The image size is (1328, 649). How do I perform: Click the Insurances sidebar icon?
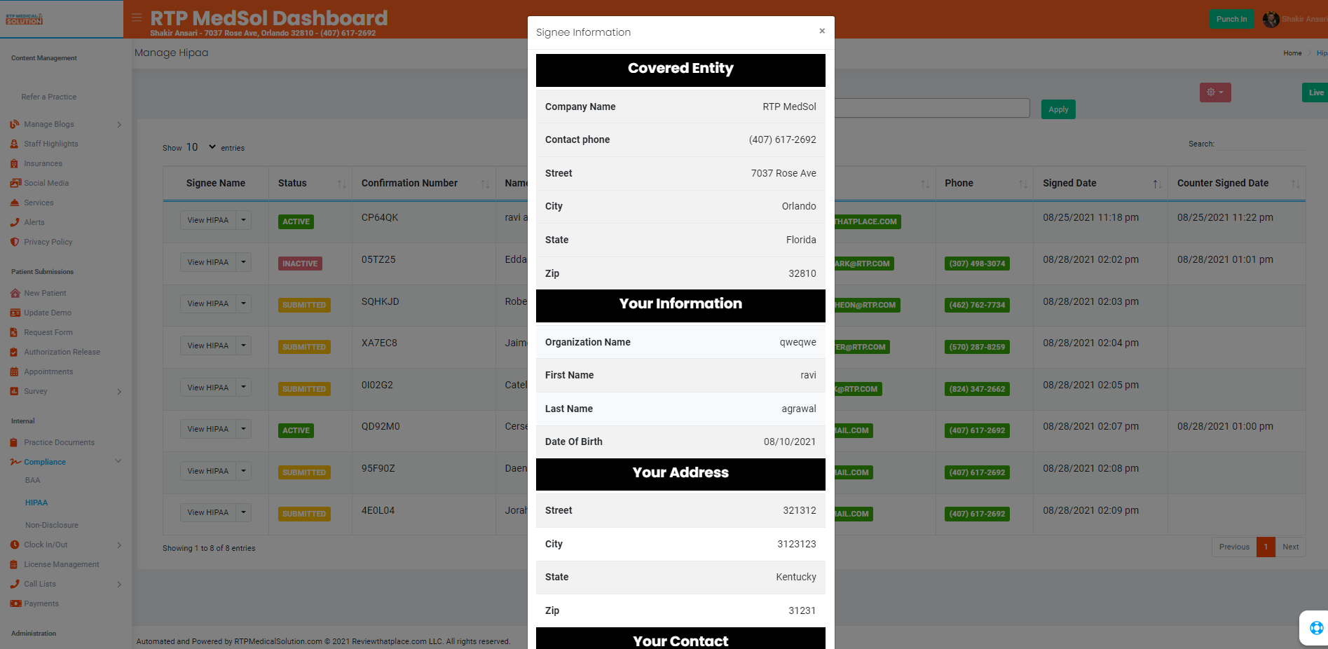15,163
